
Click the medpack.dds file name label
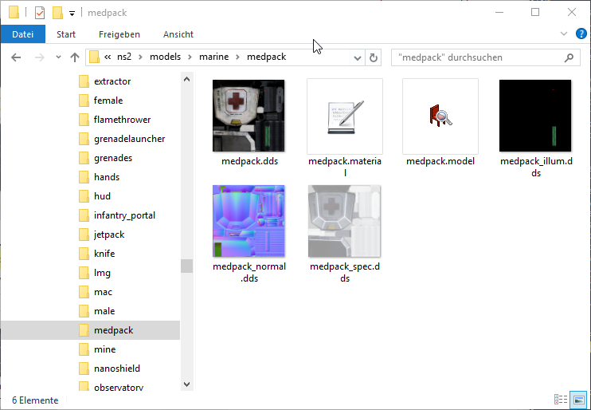(249, 161)
